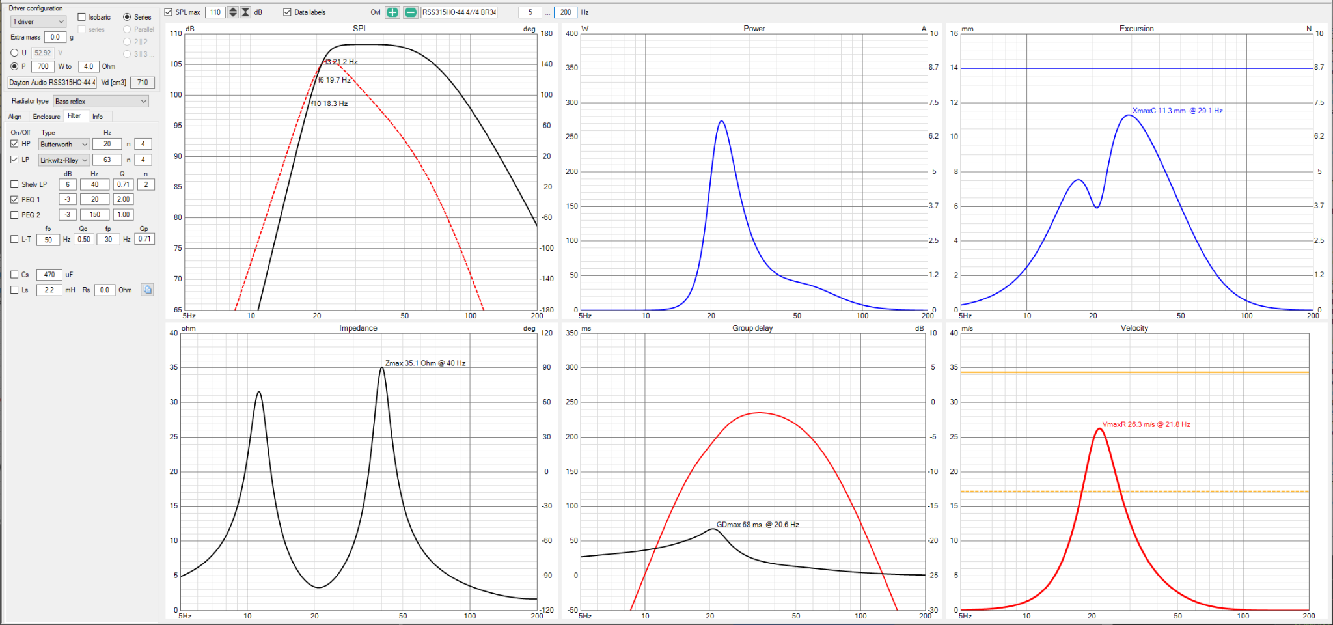Add an overlay with the green plus icon

point(392,12)
